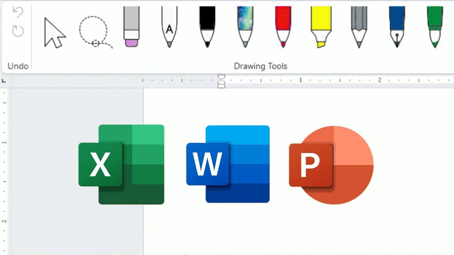Click the PowerPoint logo image
This screenshot has height=255, width=454.
331,165
